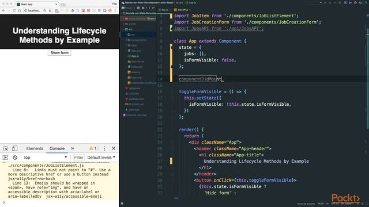Toggle the DevTools device toolbar
Screen dimensions: 369x207
point(14,148)
